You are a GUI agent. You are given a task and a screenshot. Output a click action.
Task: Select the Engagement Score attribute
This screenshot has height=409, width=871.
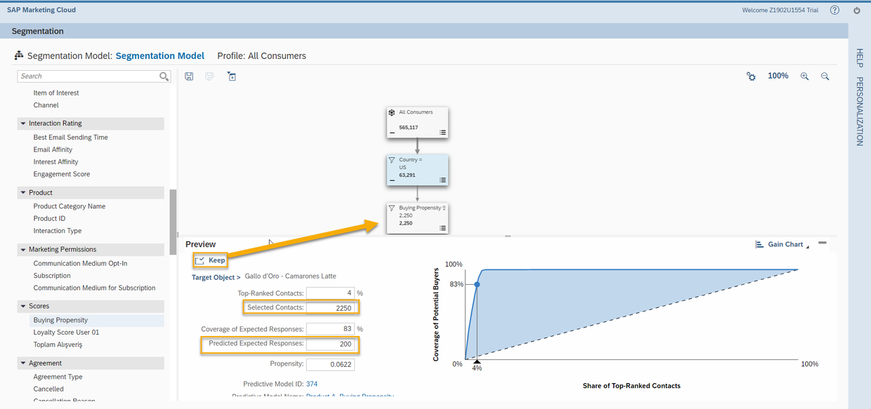point(62,174)
